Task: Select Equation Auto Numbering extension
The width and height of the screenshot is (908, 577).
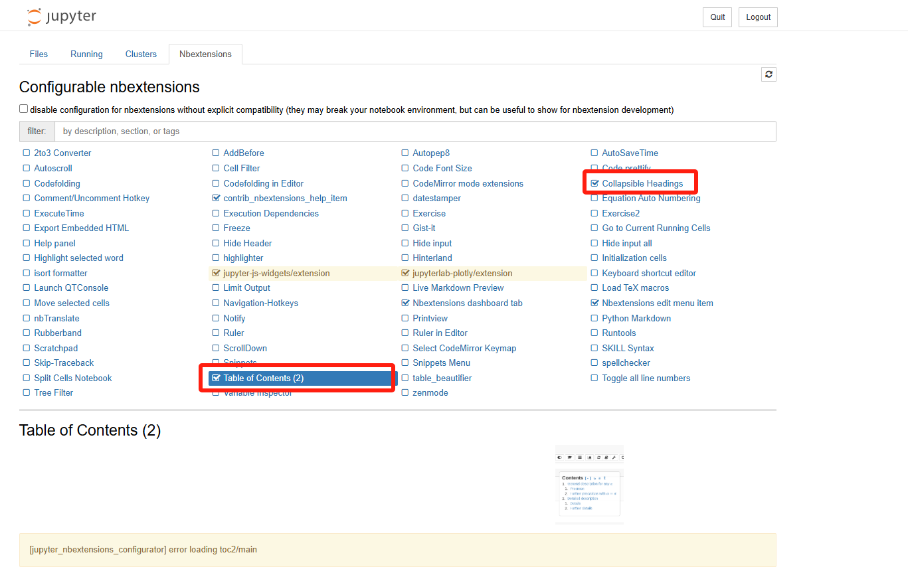Action: click(651, 199)
